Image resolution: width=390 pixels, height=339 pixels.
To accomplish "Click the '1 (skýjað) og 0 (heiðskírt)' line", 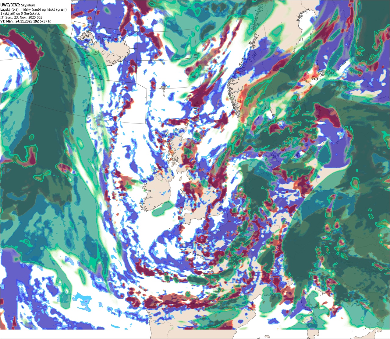I will pos(20,13).
